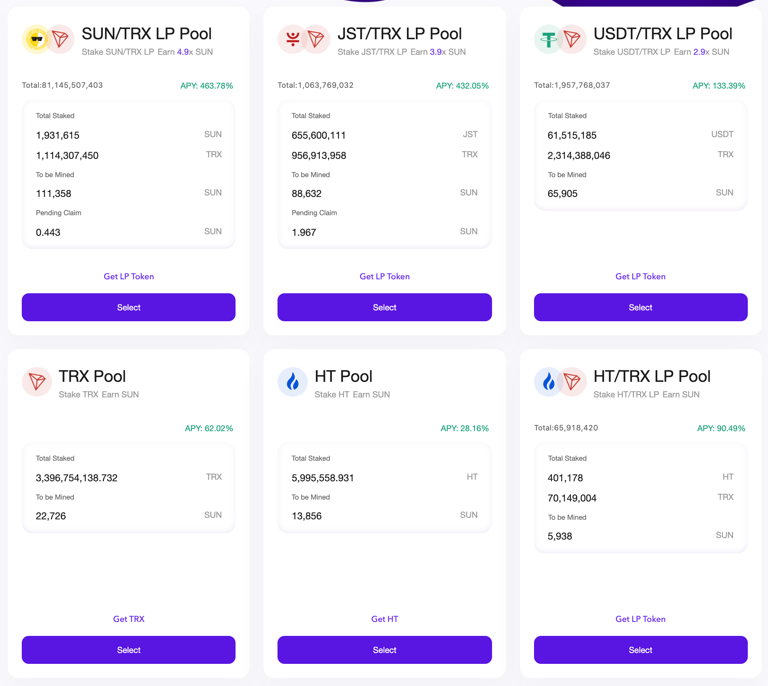Follow the Get HT link
768x686 pixels.
point(384,619)
